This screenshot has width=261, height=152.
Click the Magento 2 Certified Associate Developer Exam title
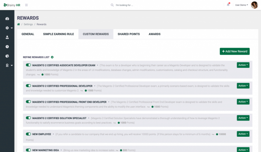(x=64, y=65)
